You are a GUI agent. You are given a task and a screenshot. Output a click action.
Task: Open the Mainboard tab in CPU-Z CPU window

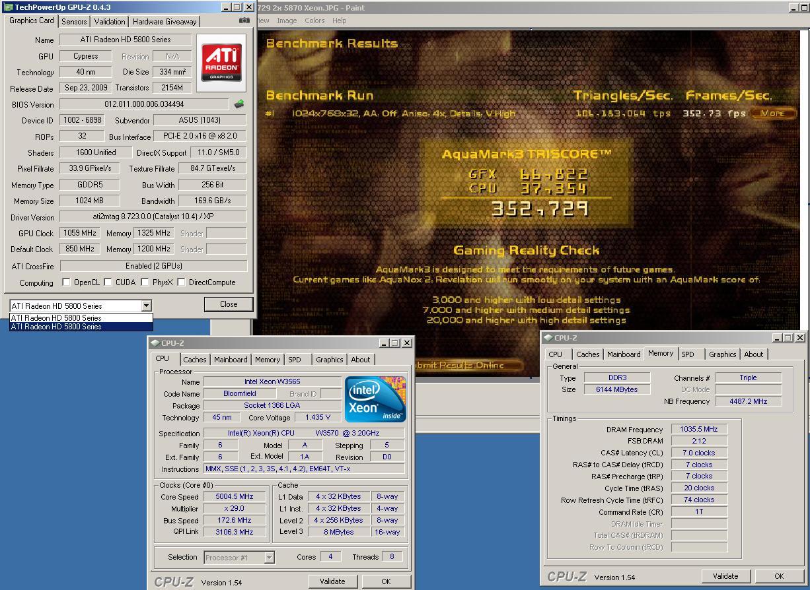[231, 360]
